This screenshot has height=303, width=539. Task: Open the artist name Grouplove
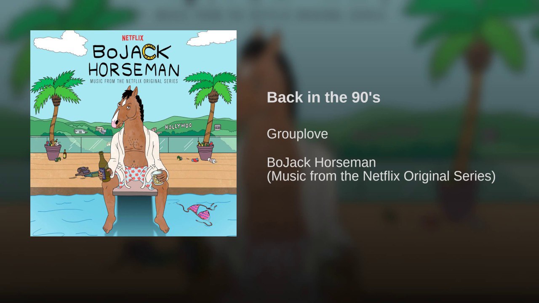coord(297,134)
